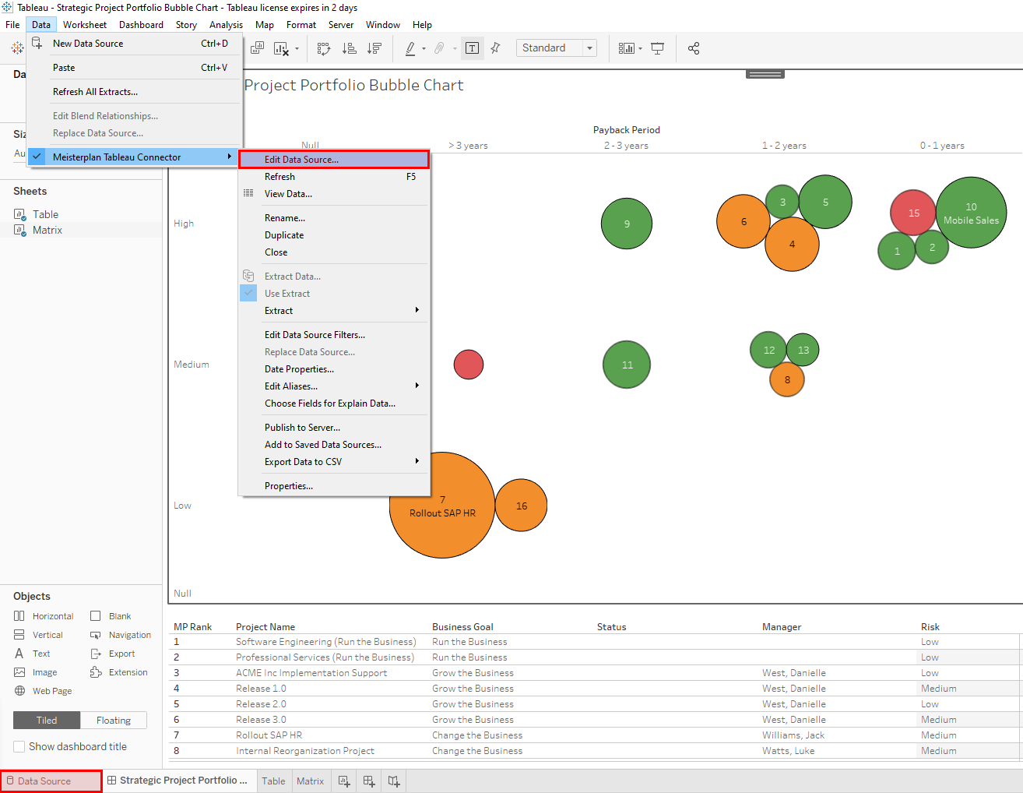1023x793 pixels.
Task: Click the New Worksheet icon in tab bar
Action: click(x=344, y=781)
